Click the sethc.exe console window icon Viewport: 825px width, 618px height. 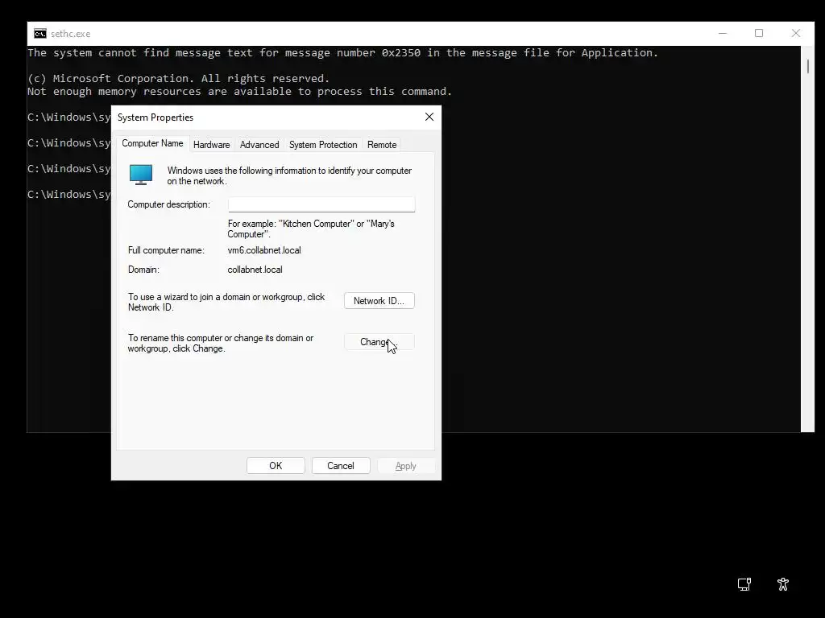tap(40, 34)
